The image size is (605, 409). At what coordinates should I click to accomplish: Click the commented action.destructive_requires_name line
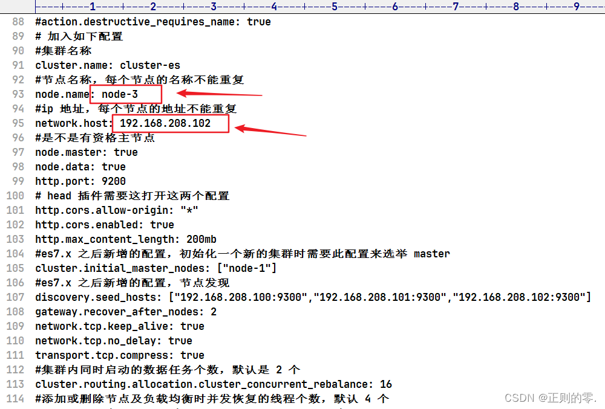click(151, 22)
